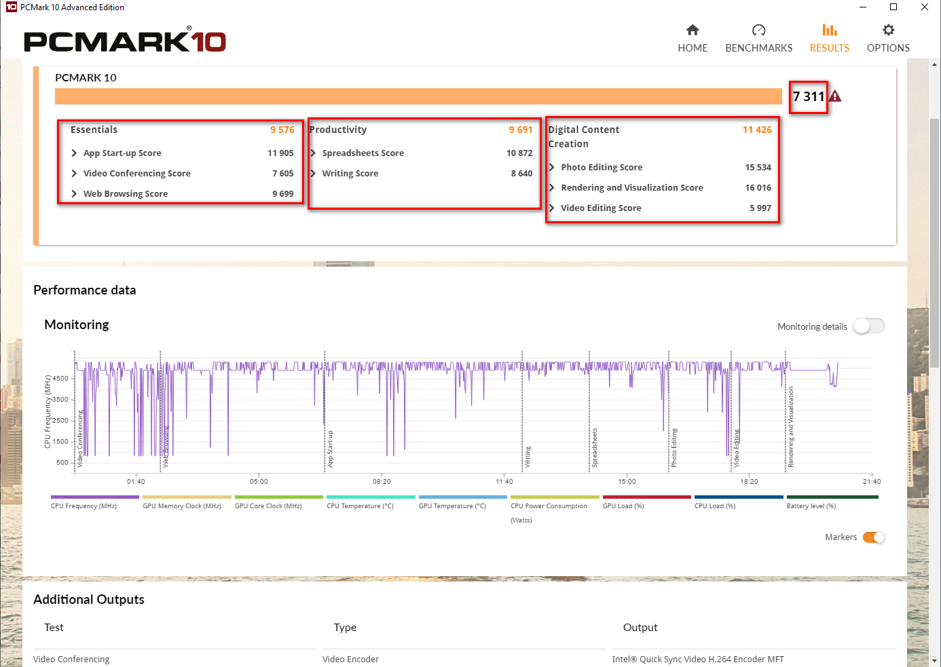Screen dimensions: 941x667
Task: Expand Video Conferencing Score row
Action: click(x=74, y=174)
